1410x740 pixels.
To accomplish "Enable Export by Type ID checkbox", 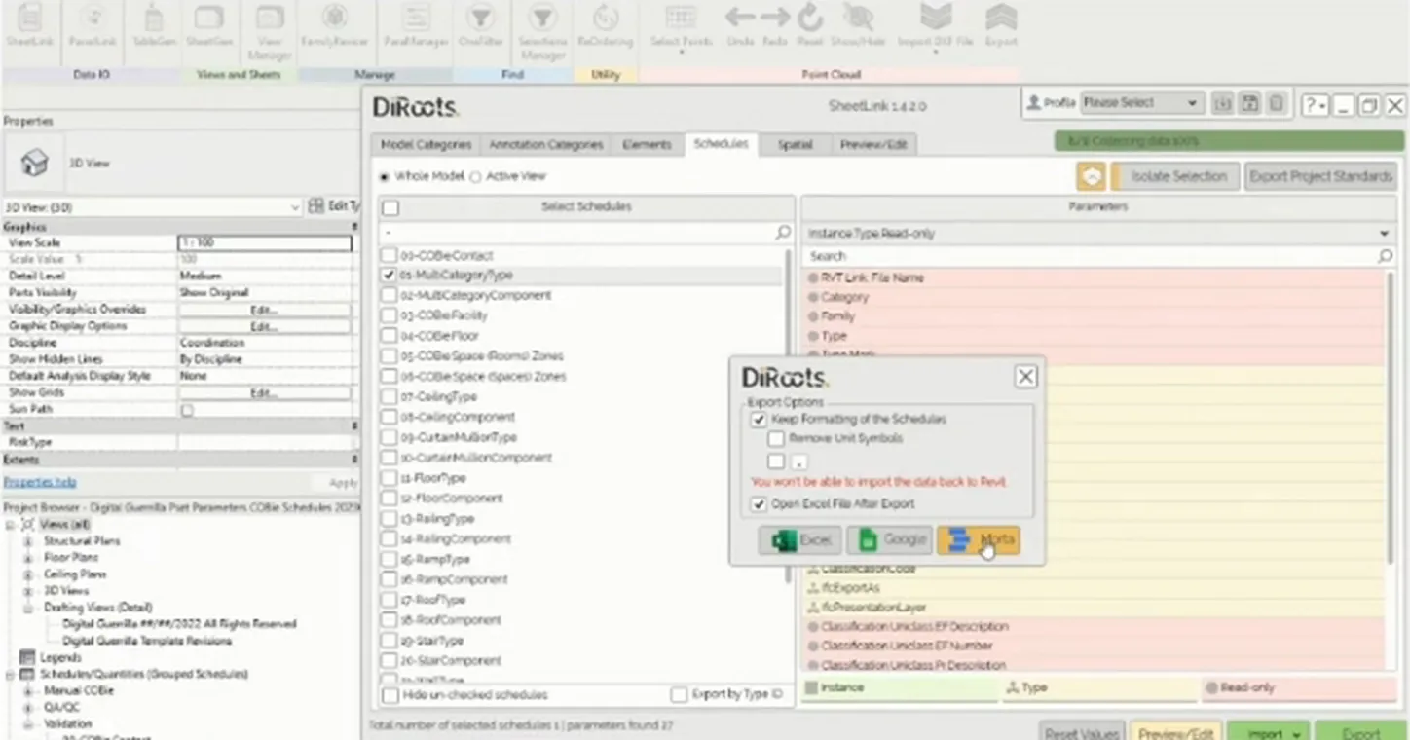I will pyautogui.click(x=679, y=695).
